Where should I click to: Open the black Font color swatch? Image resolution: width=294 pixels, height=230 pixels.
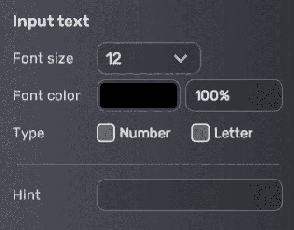139,96
